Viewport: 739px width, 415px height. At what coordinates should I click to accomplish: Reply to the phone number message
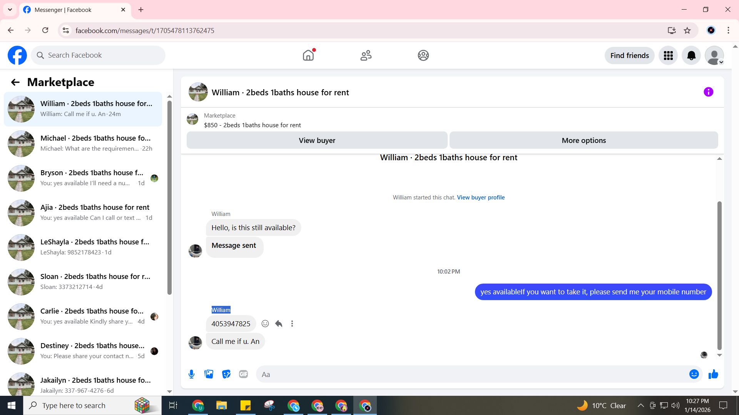[279, 324]
